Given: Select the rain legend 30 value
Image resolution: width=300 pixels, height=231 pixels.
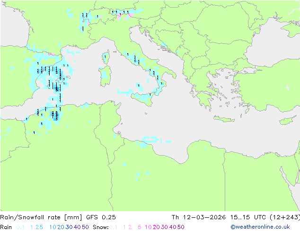Looking at the screenshot, I should tap(69, 227).
